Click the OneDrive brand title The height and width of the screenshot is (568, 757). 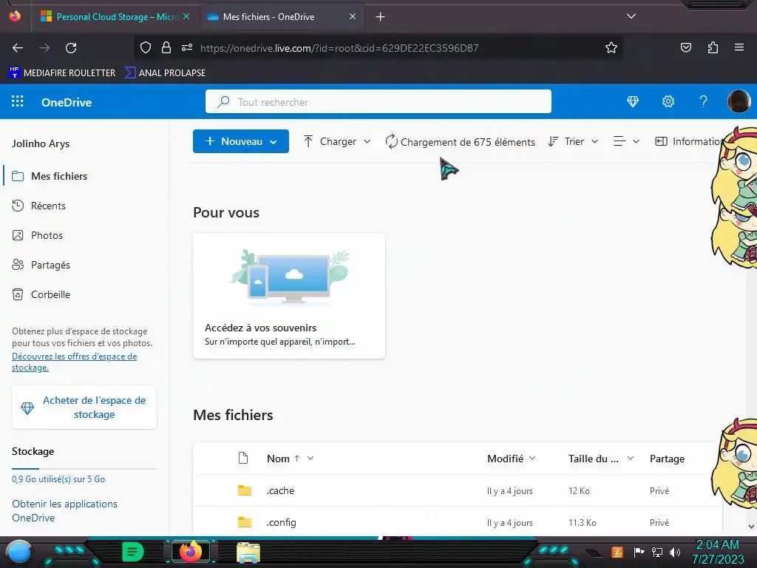67,102
